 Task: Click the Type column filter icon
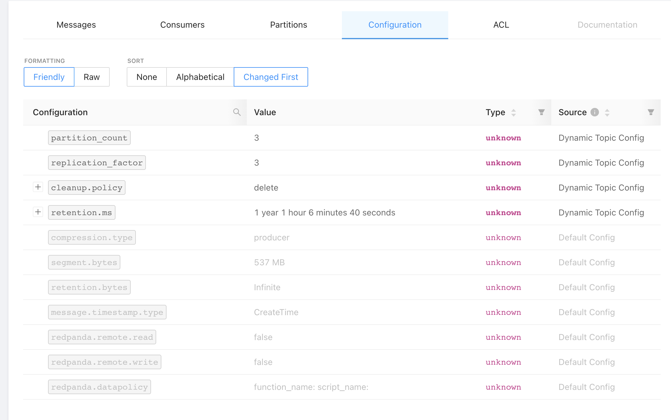pyautogui.click(x=541, y=112)
